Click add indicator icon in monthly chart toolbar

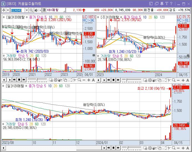tap(60, 80)
